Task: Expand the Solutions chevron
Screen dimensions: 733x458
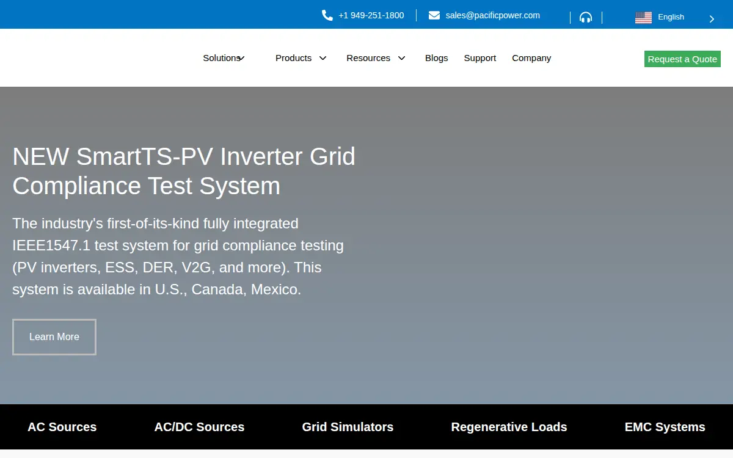Action: 241,59
